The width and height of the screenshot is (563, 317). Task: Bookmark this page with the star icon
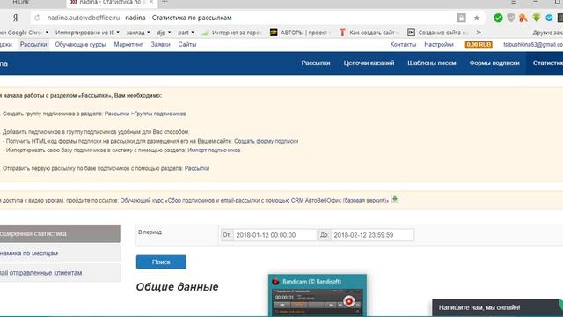coord(477,18)
